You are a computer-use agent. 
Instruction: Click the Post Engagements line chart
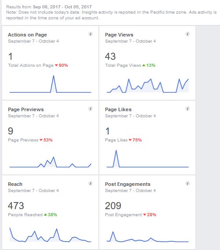point(148,237)
